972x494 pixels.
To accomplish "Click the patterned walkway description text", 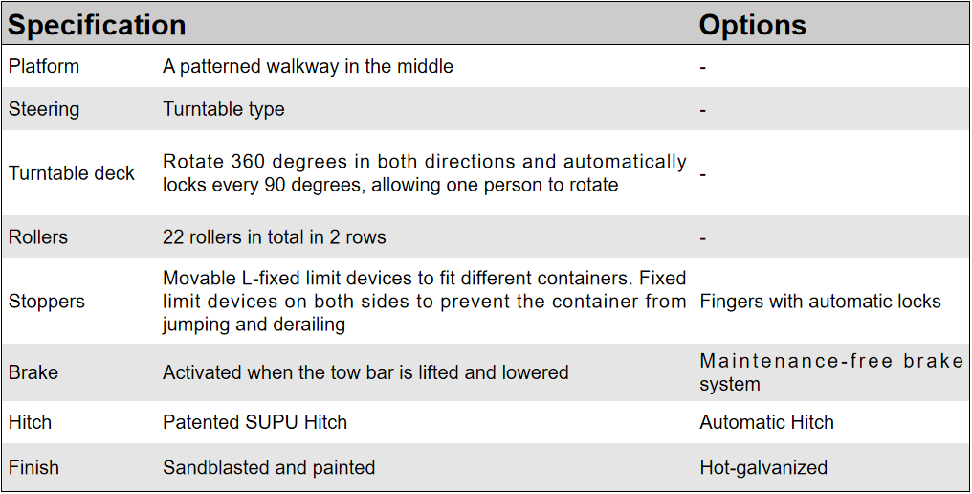I will coord(307,67).
